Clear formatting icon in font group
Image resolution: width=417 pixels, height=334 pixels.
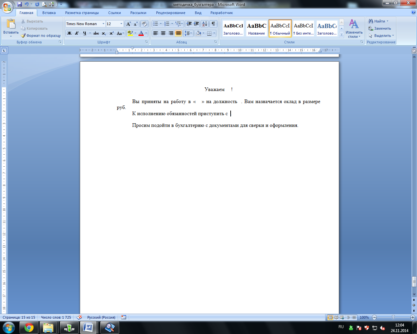[x=144, y=24]
